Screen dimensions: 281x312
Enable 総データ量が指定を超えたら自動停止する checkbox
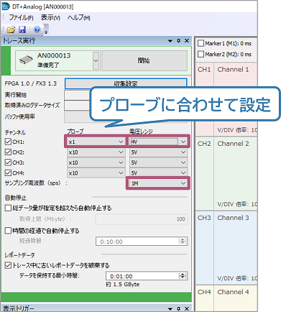pos(8,208)
